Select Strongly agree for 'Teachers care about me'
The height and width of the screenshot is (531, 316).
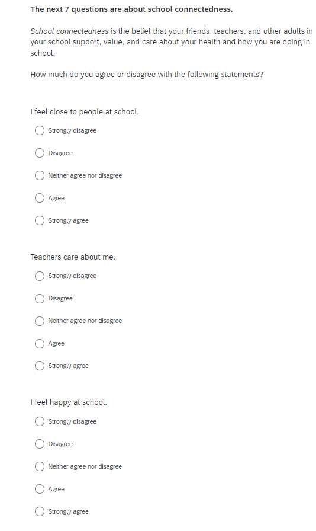(x=40, y=366)
